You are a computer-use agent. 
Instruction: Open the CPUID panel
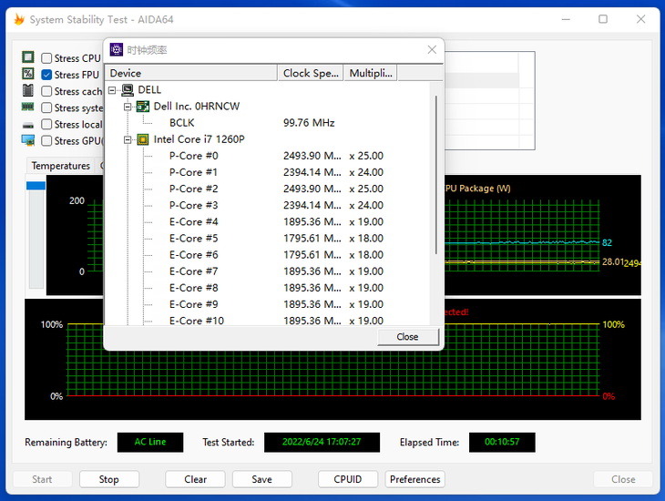click(347, 479)
